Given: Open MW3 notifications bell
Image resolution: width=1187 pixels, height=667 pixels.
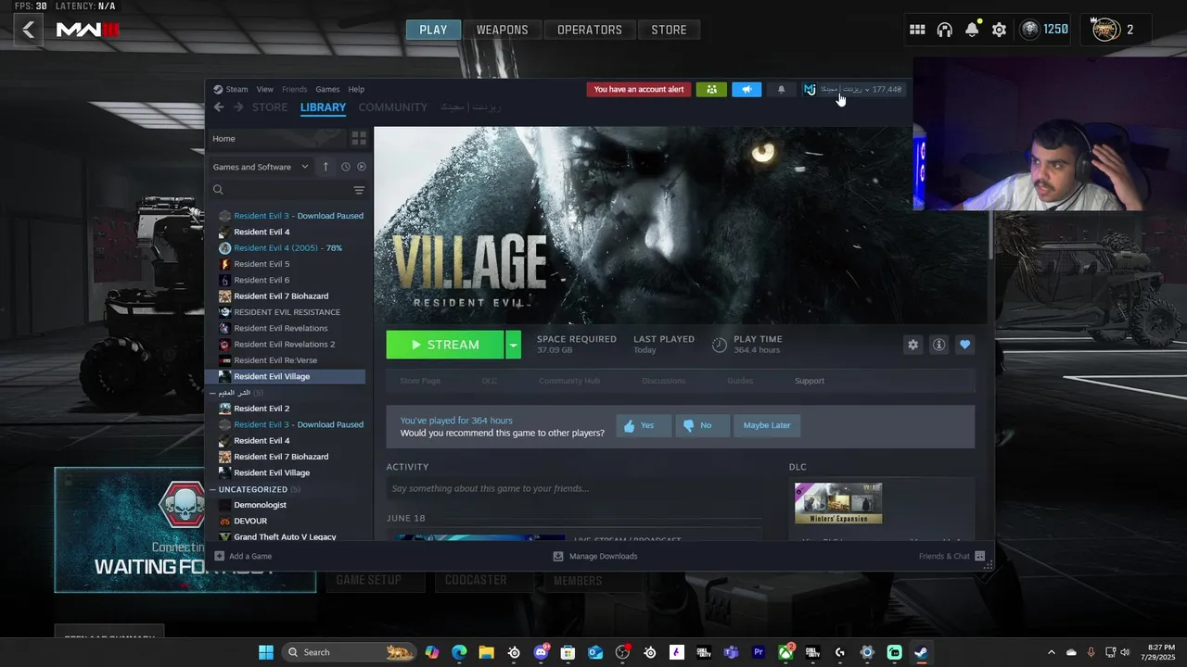Looking at the screenshot, I should point(972,30).
